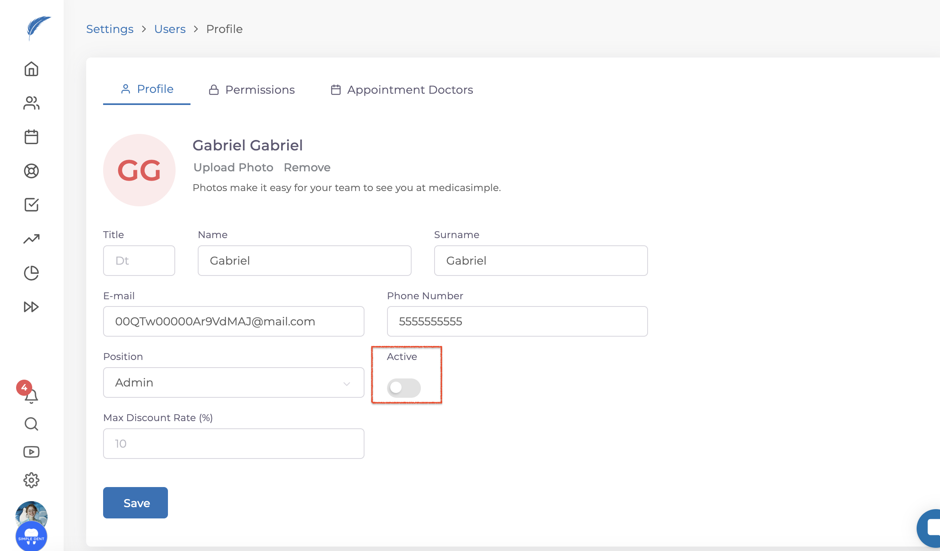
Task: Click the Save button
Action: tap(135, 503)
